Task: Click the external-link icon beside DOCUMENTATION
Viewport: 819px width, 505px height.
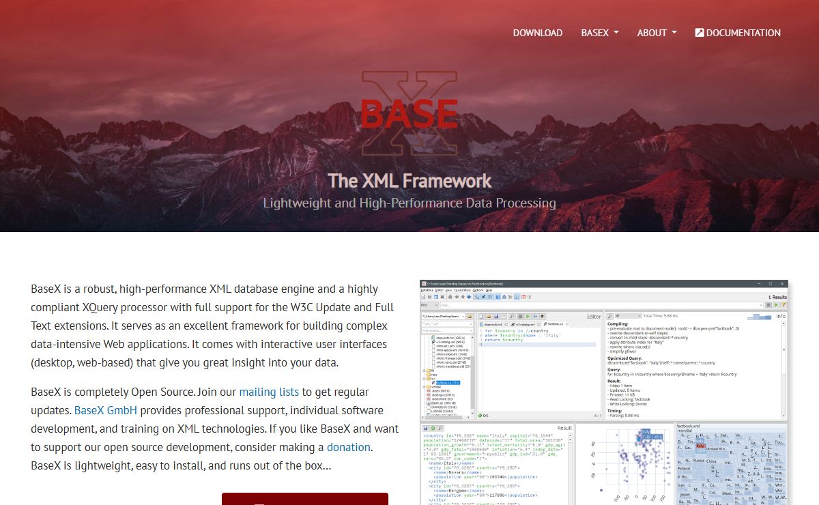Action: click(700, 33)
